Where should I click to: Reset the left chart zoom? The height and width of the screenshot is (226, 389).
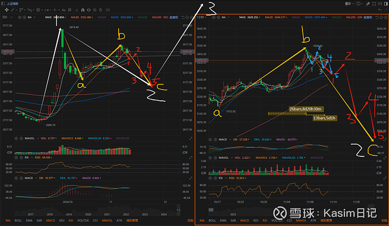(x=183, y=18)
